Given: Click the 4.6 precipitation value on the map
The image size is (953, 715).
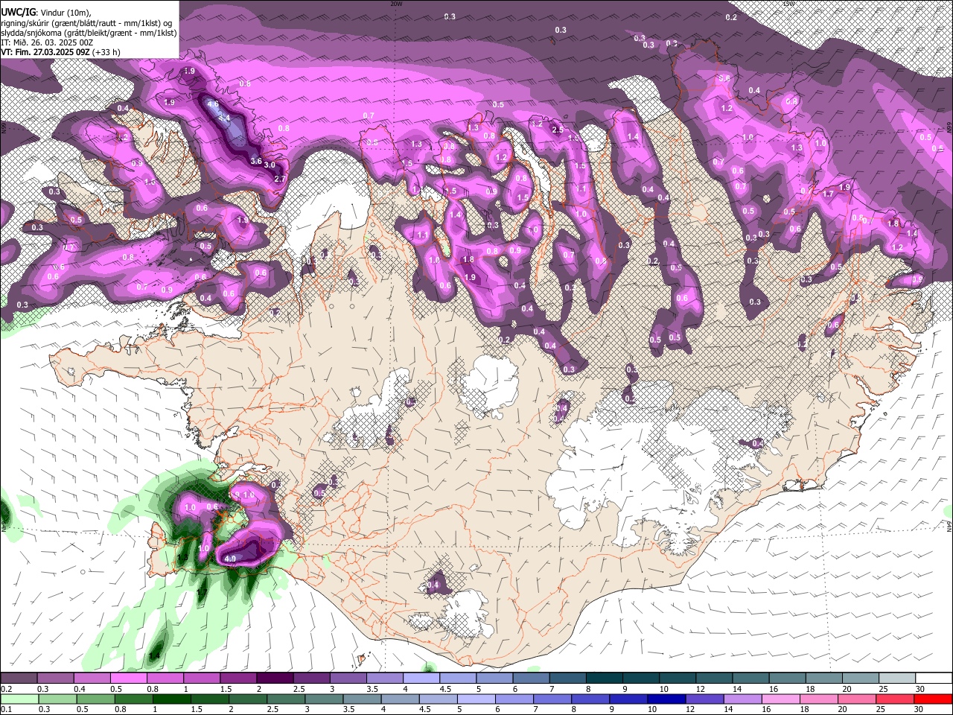Looking at the screenshot, I should click(x=213, y=104).
